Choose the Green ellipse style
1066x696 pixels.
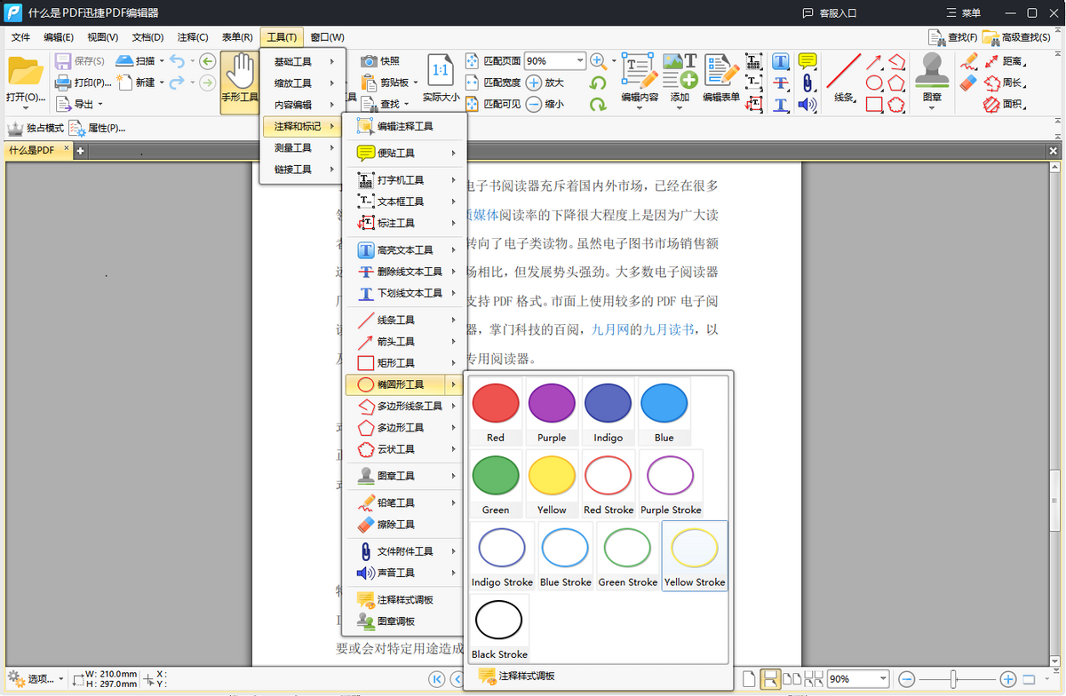[496, 483]
